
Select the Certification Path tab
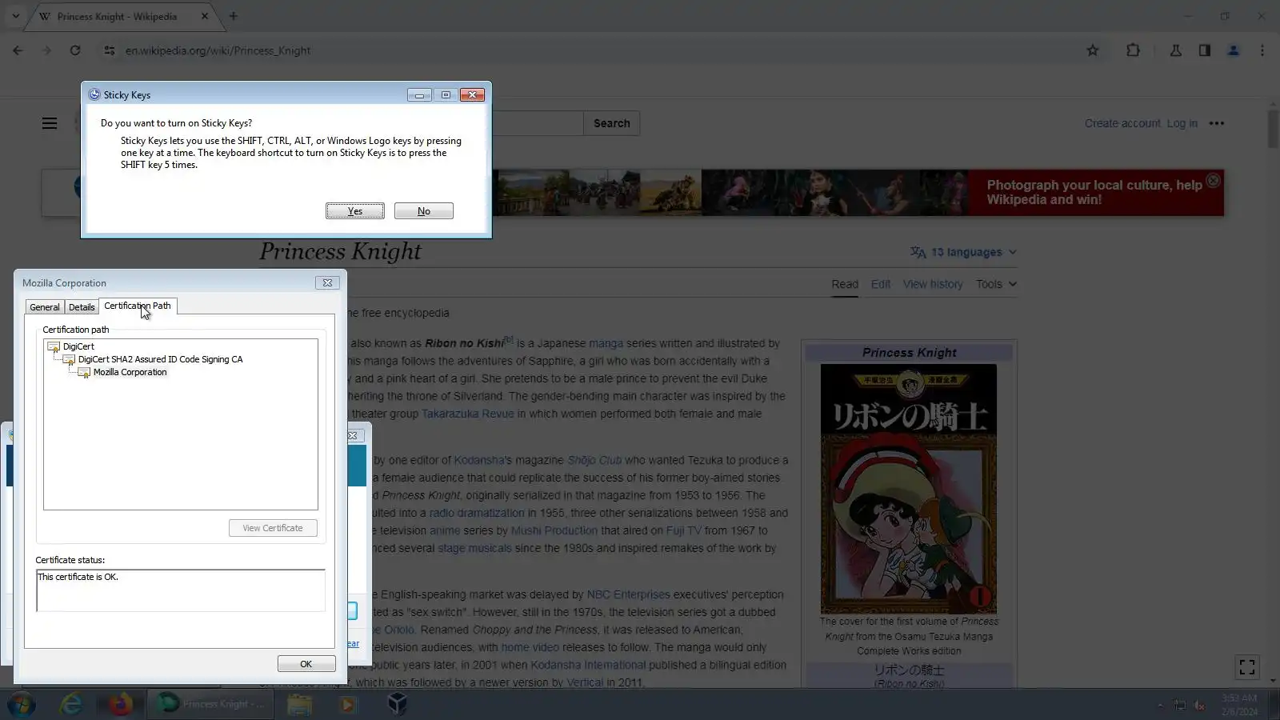(x=138, y=306)
